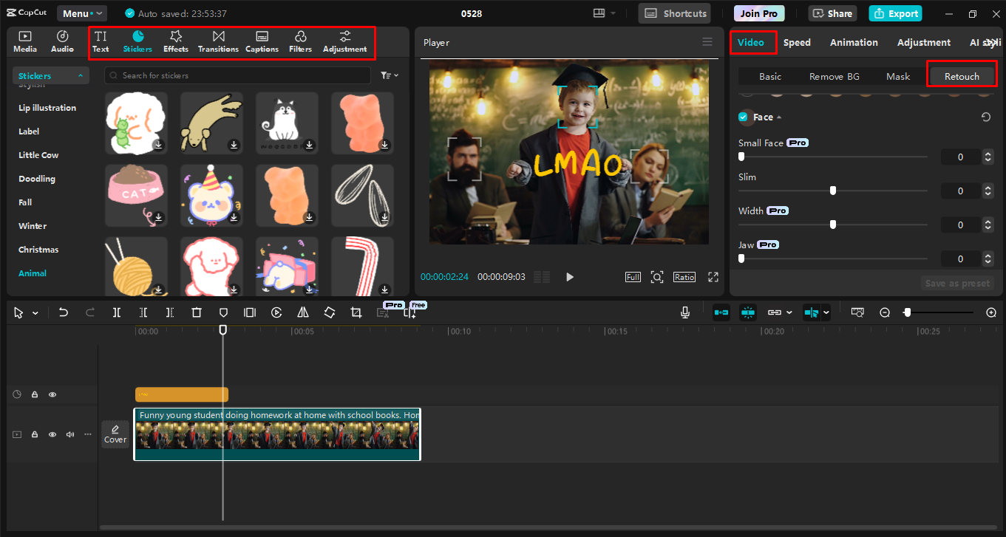The width and height of the screenshot is (1006, 537).
Task: Click the Slim slider handle
Action: coord(833,191)
